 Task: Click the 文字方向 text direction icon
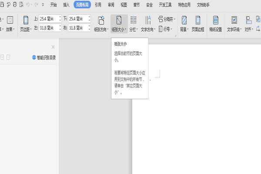[148, 20]
